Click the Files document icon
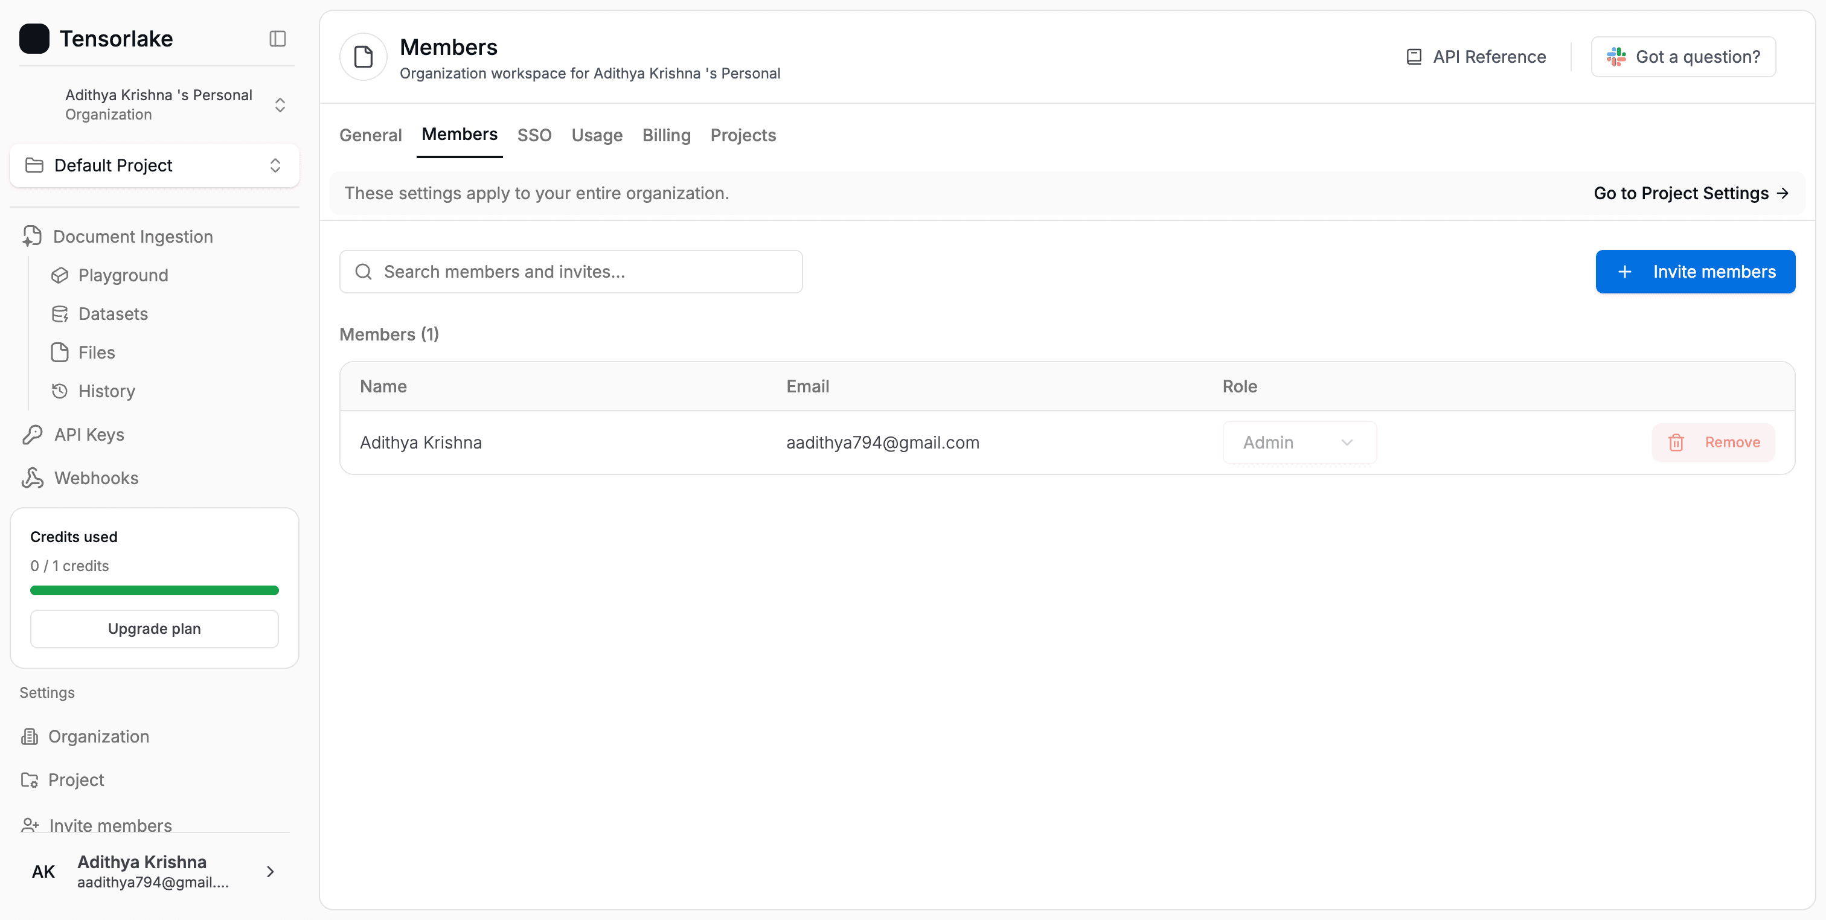 coord(60,353)
